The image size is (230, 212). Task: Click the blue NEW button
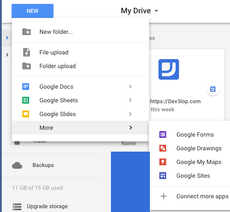tap(33, 11)
